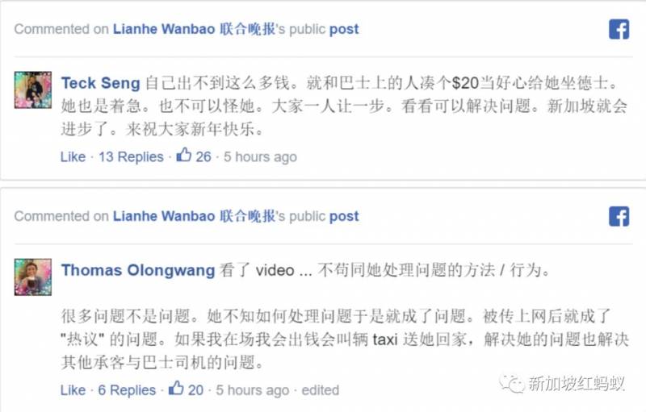Expand the 13 Replies thread
The image size is (646, 412).
(x=131, y=156)
